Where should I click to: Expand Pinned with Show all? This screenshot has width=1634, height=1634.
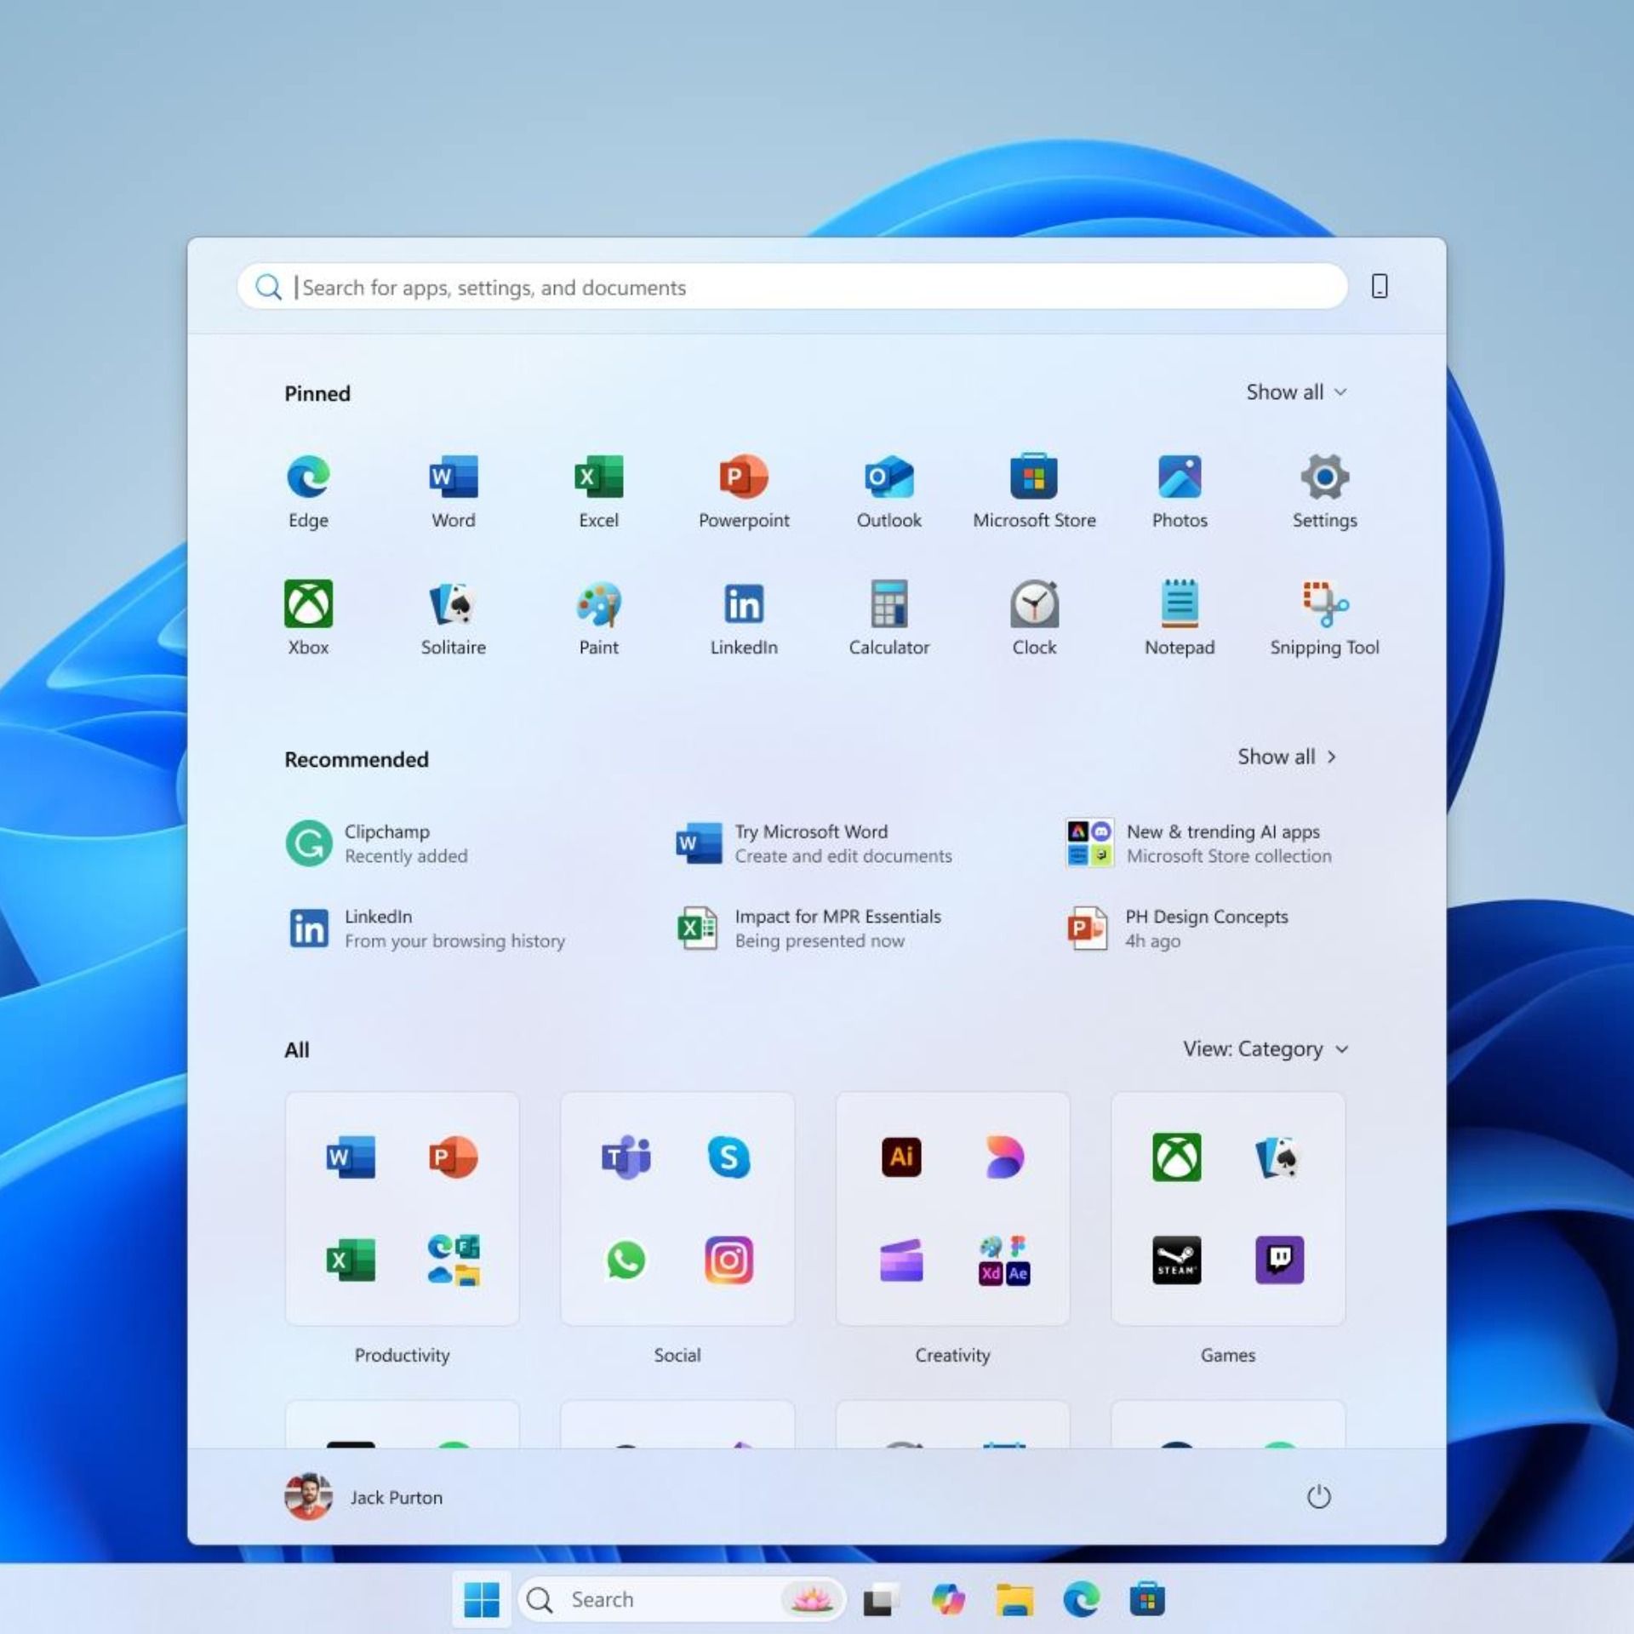pyautogui.click(x=1295, y=392)
